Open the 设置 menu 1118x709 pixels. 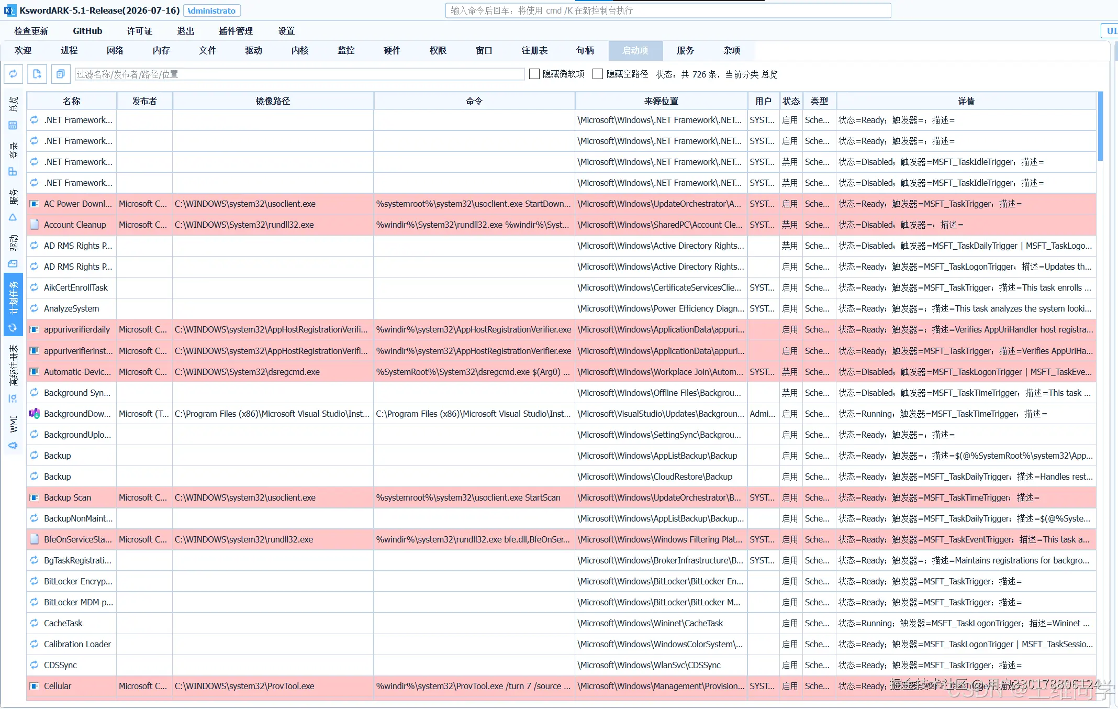click(286, 31)
